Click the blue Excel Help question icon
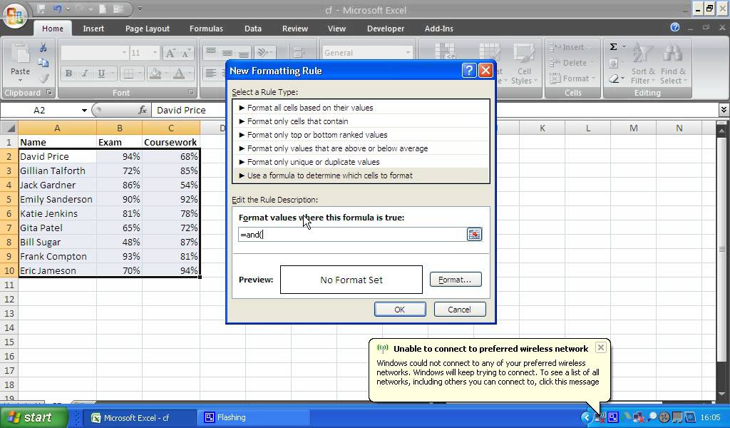The image size is (730, 428). (x=674, y=28)
